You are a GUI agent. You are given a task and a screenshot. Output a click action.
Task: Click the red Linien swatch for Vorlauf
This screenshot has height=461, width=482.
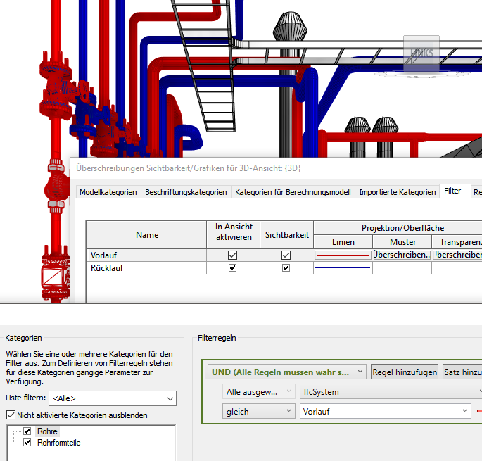(x=342, y=255)
